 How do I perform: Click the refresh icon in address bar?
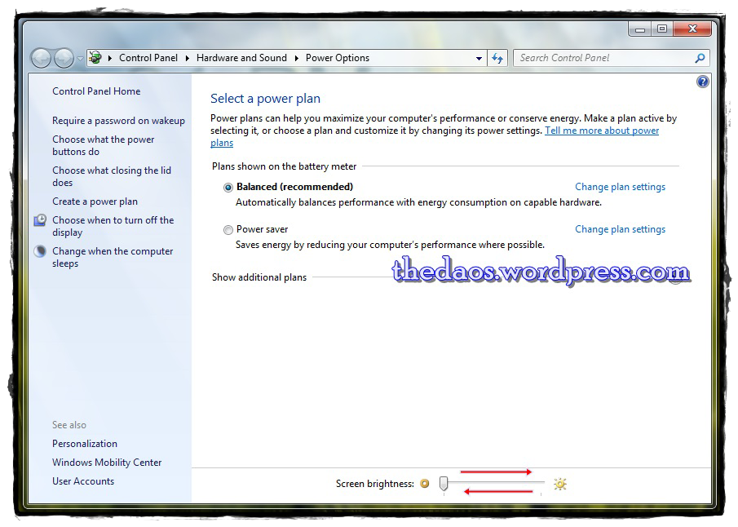click(497, 58)
